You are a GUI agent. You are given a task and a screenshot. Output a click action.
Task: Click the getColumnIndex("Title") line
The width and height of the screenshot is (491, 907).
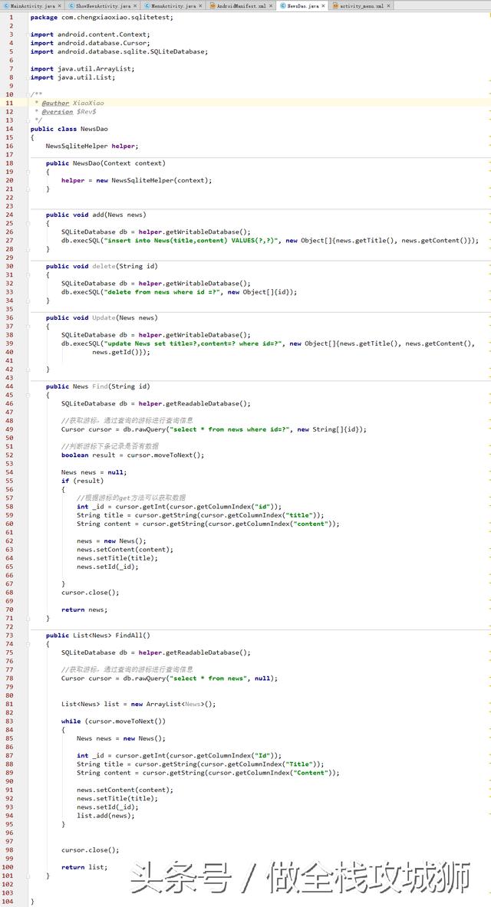[x=200, y=764]
